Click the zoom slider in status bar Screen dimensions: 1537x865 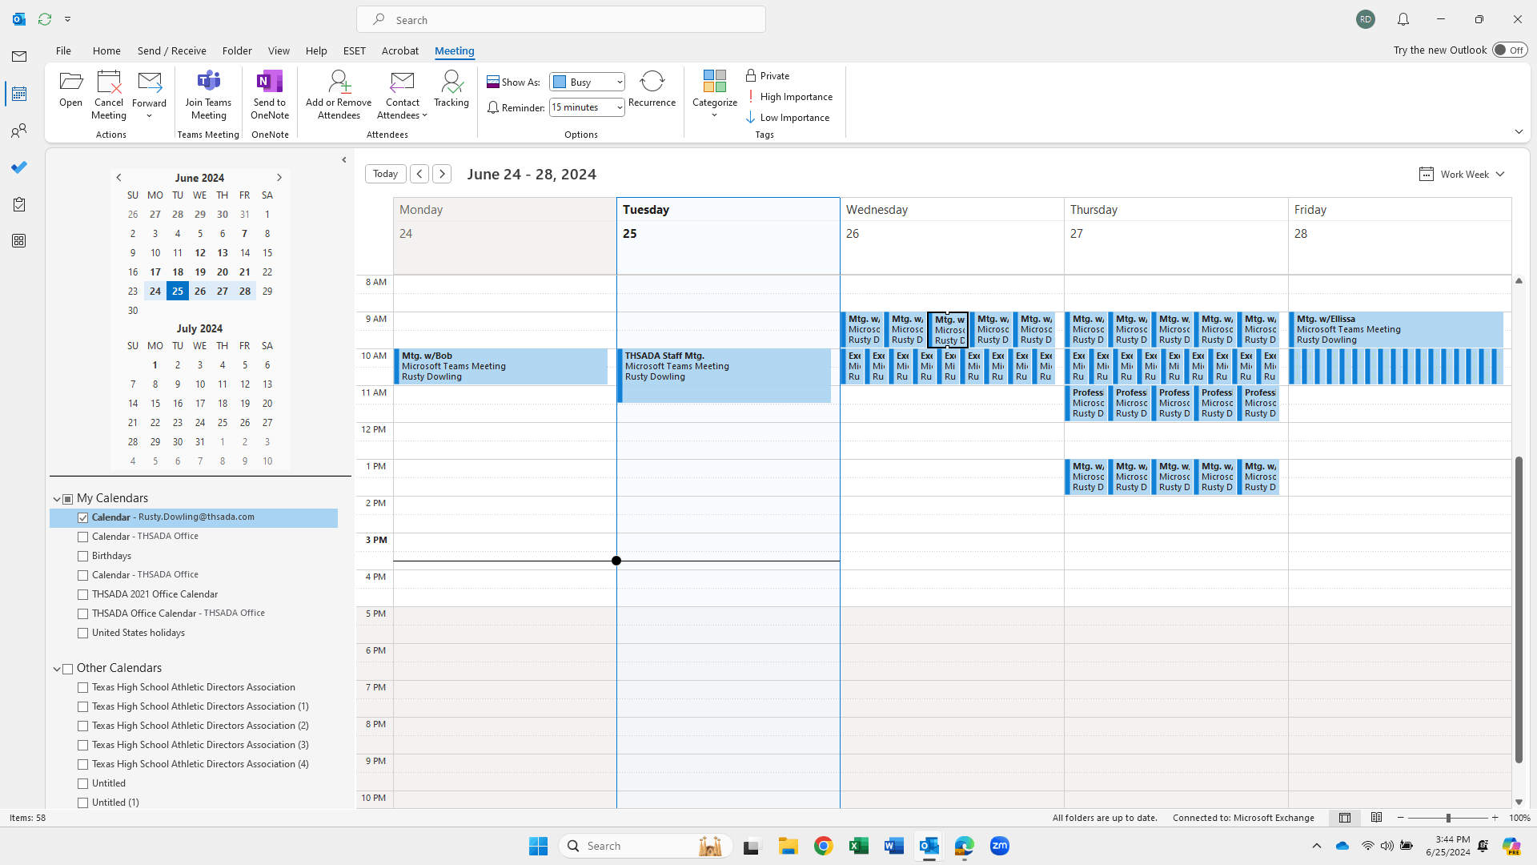1447,818
